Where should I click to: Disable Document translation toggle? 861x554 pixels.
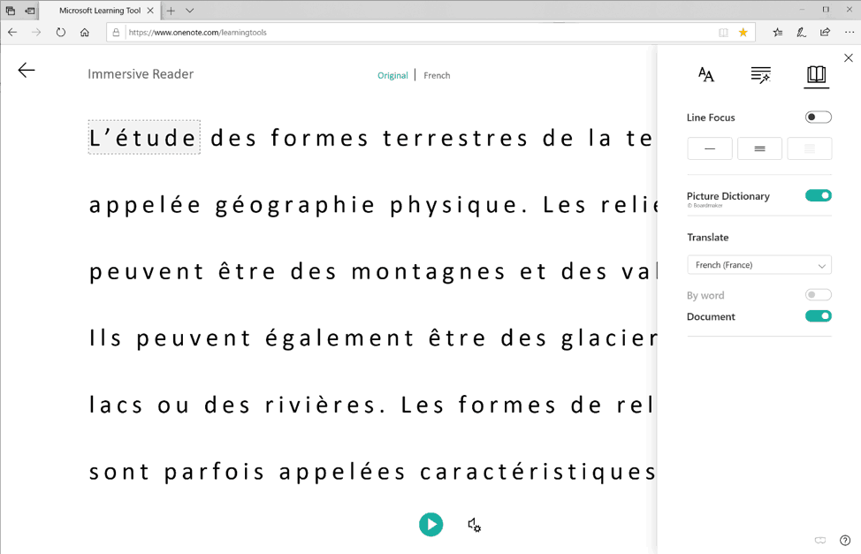coord(818,316)
